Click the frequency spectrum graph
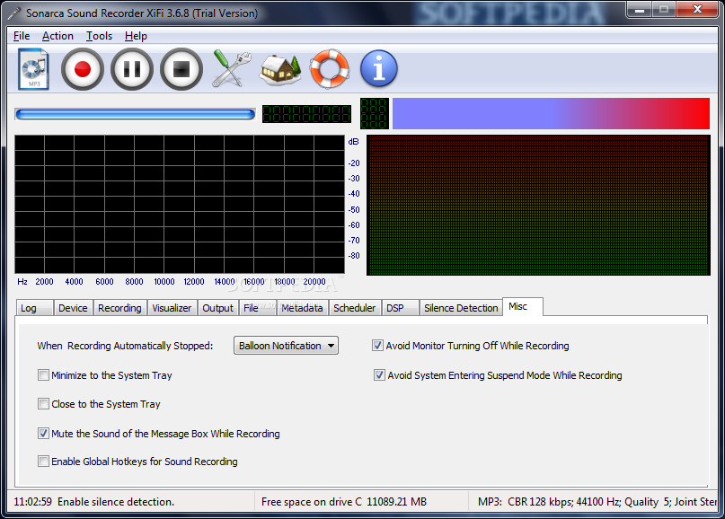Image resolution: width=725 pixels, height=519 pixels. (180, 204)
